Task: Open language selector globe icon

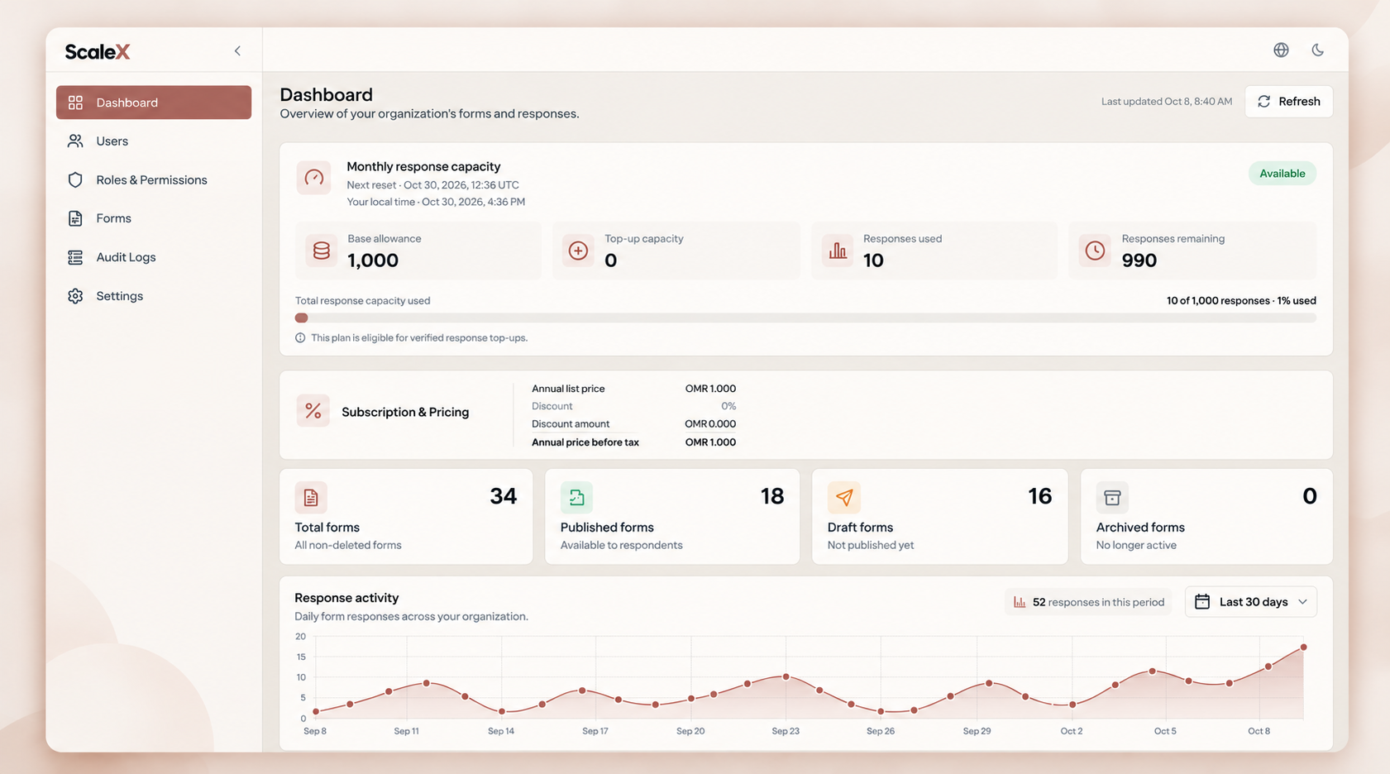Action: coord(1281,50)
